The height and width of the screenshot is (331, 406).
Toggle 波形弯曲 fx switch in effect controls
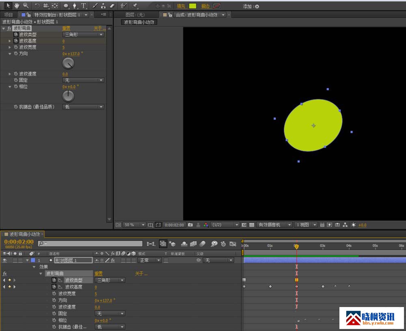click(x=9, y=28)
